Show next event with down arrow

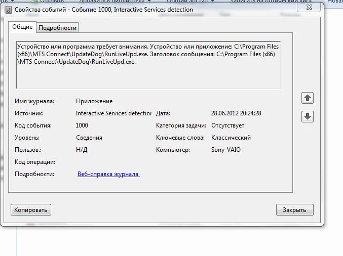click(x=308, y=116)
